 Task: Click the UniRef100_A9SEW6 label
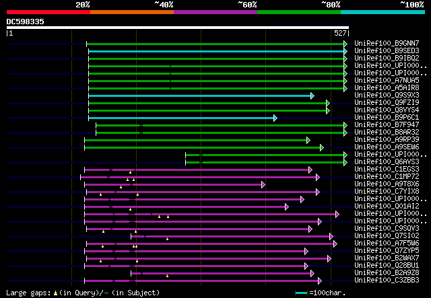point(387,147)
